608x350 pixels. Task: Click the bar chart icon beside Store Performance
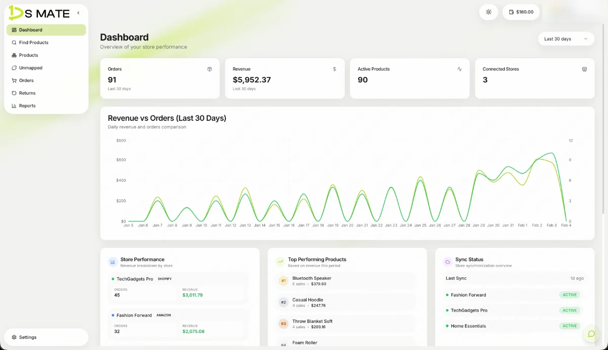112,262
